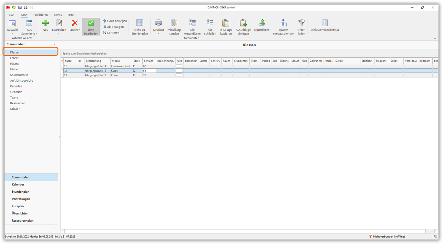The height and width of the screenshot is (244, 443).
Task: Click the green plus Neu icon
Action: [46, 23]
